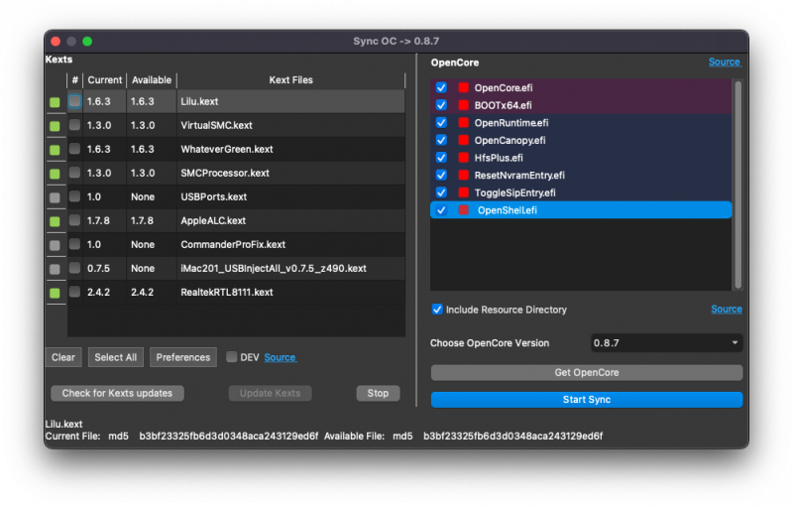Image resolution: width=793 pixels, height=507 pixels.
Task: Click the # column header
Action: (x=75, y=80)
